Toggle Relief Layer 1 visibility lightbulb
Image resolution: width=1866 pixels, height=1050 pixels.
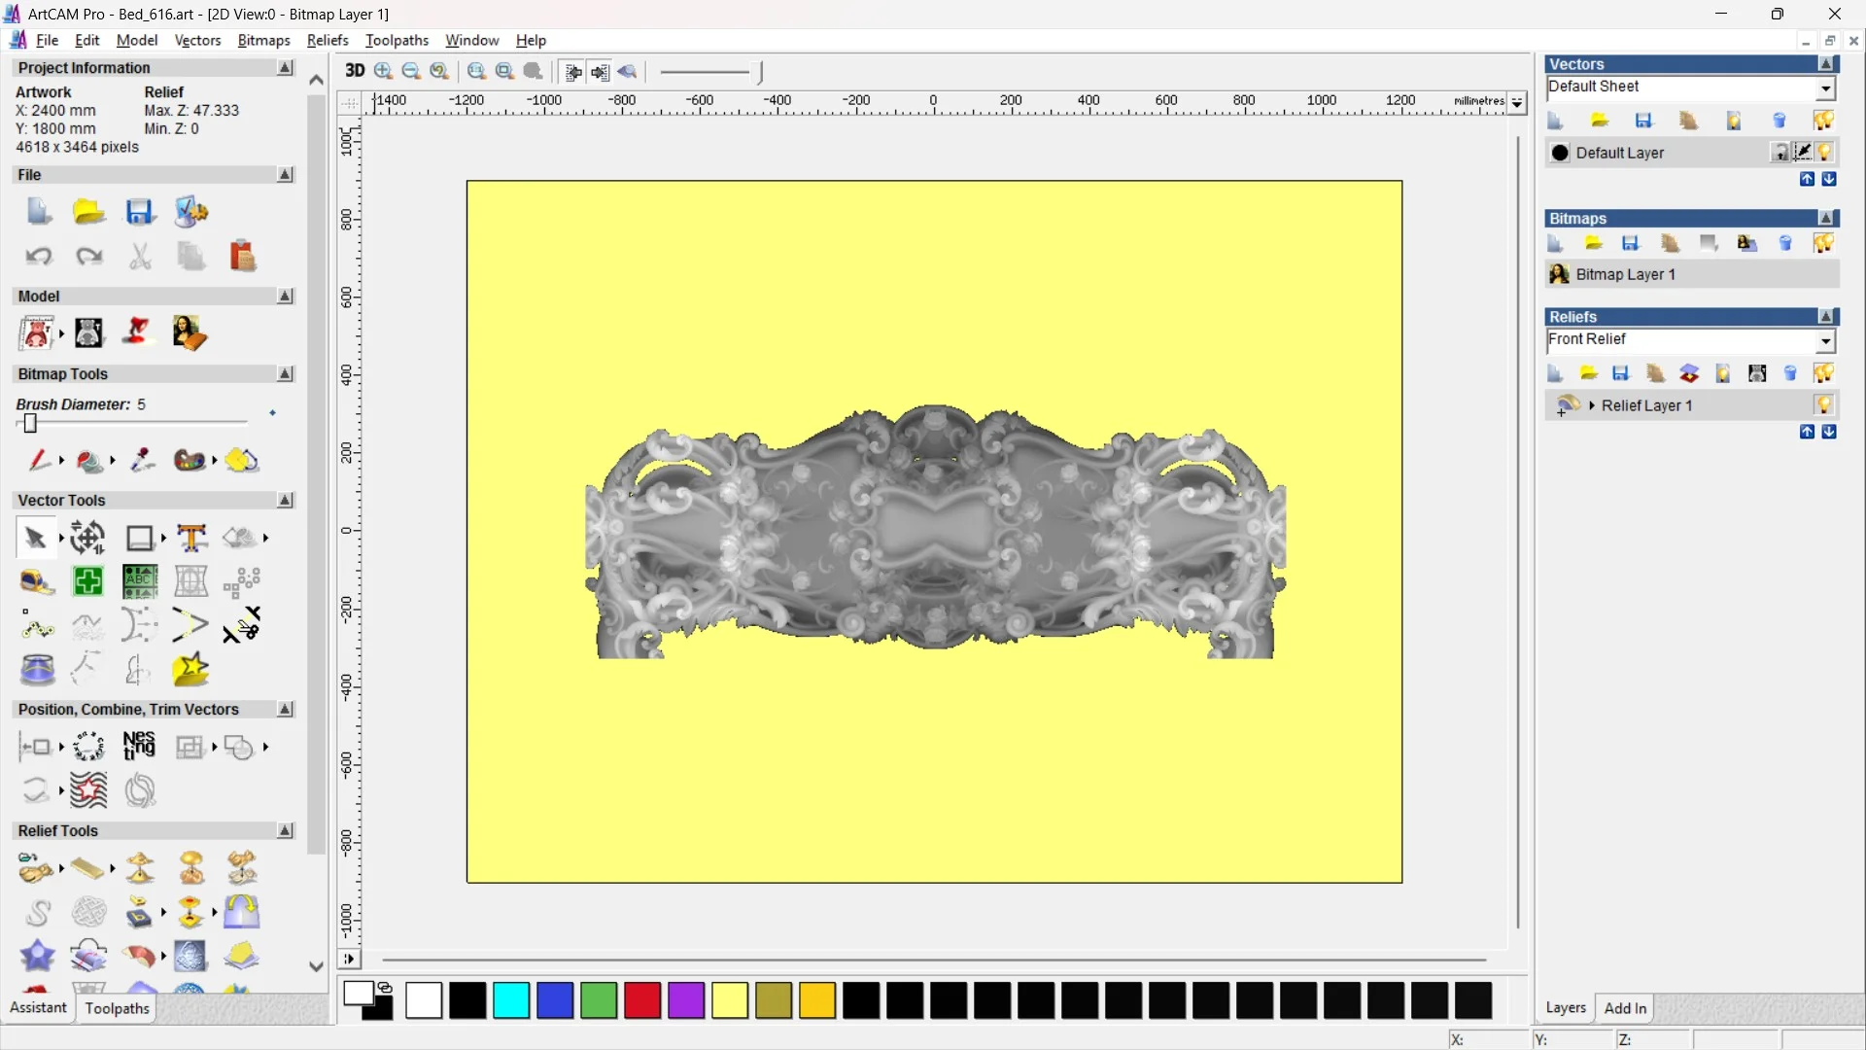click(1823, 404)
